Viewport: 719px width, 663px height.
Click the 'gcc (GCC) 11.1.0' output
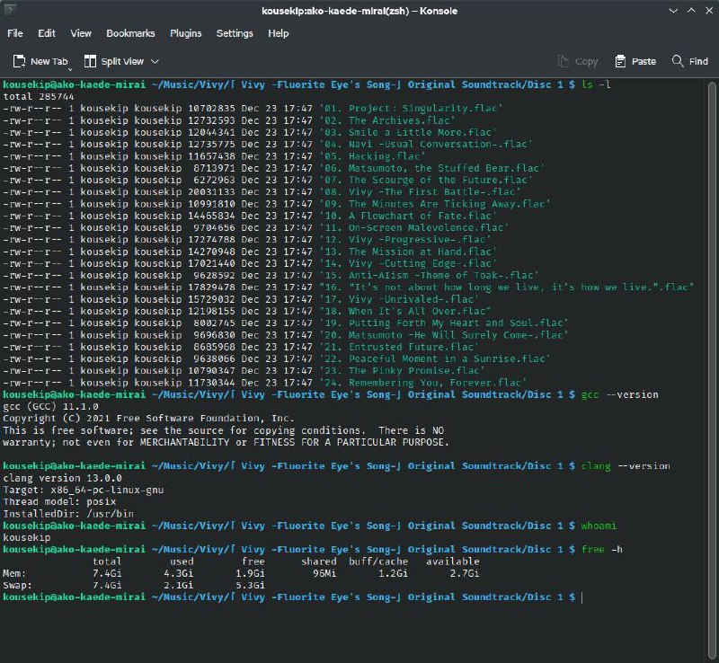(50, 407)
